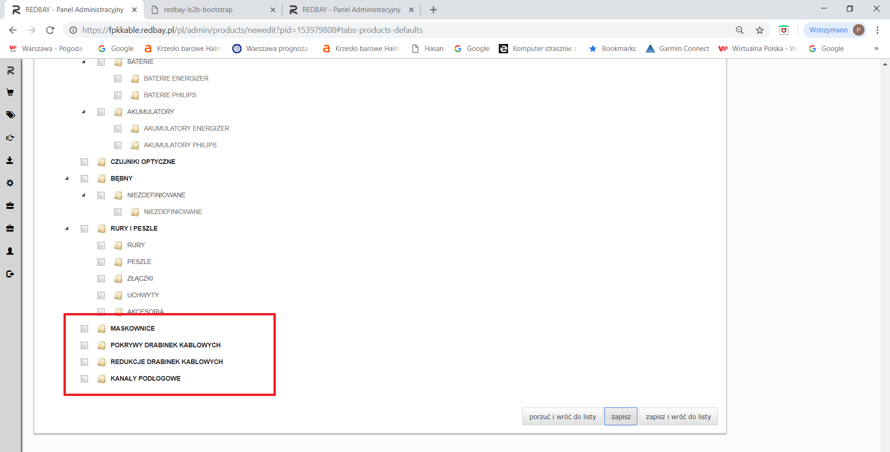The height and width of the screenshot is (452, 890).
Task: Click the Redbay logo sidebar icon
Action: click(10, 70)
